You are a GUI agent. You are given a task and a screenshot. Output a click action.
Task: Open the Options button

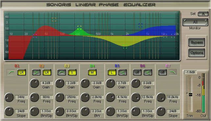pos(197,53)
